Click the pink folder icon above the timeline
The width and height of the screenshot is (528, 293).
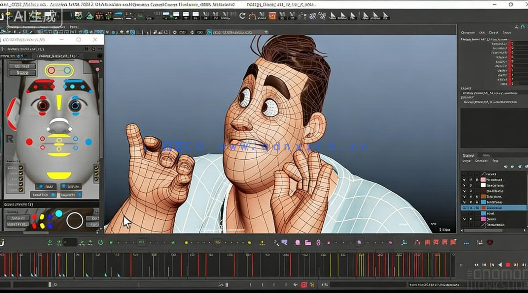point(308,243)
